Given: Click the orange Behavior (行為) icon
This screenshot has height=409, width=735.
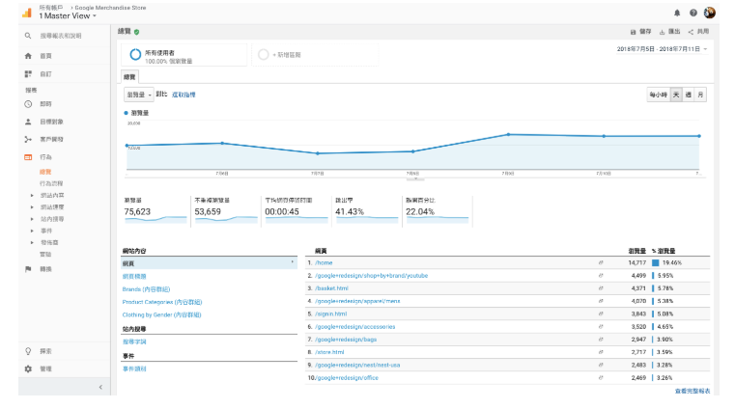Looking at the screenshot, I should 28,157.
